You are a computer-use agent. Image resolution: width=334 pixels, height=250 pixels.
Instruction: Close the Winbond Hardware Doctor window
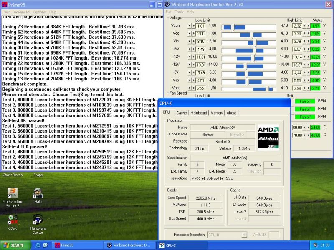[329, 5]
